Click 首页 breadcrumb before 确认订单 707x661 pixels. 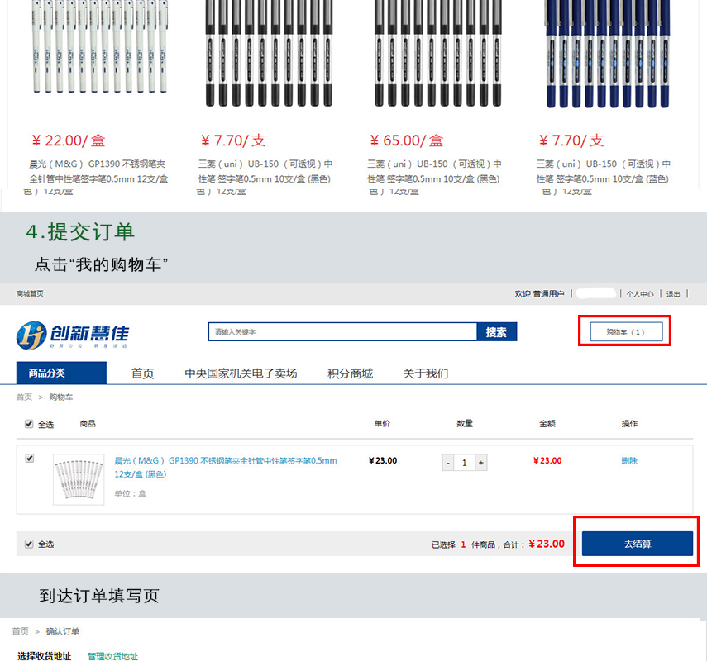point(21,631)
